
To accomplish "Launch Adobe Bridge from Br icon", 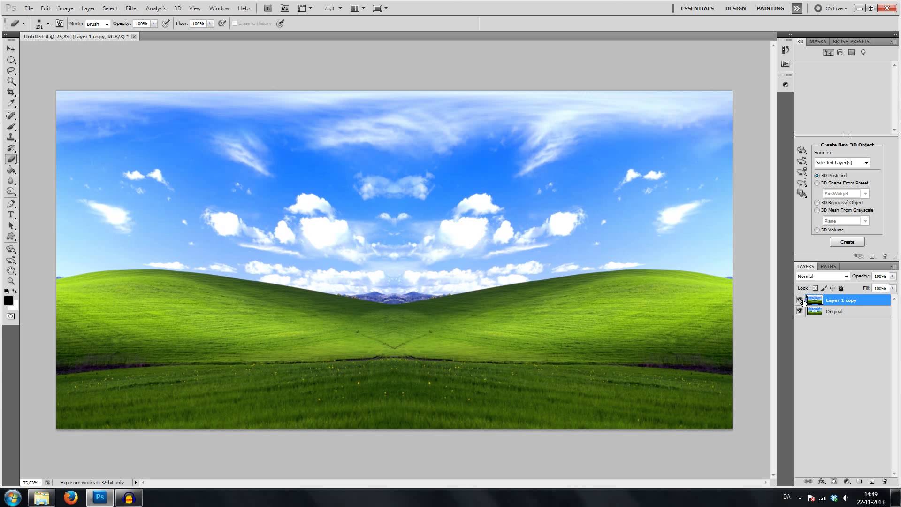I will click(x=267, y=8).
